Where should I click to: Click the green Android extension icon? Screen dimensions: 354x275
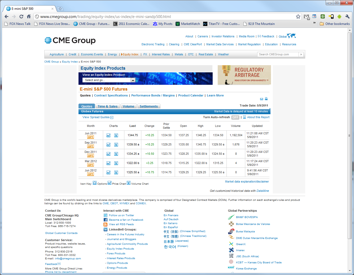(x=339, y=17)
